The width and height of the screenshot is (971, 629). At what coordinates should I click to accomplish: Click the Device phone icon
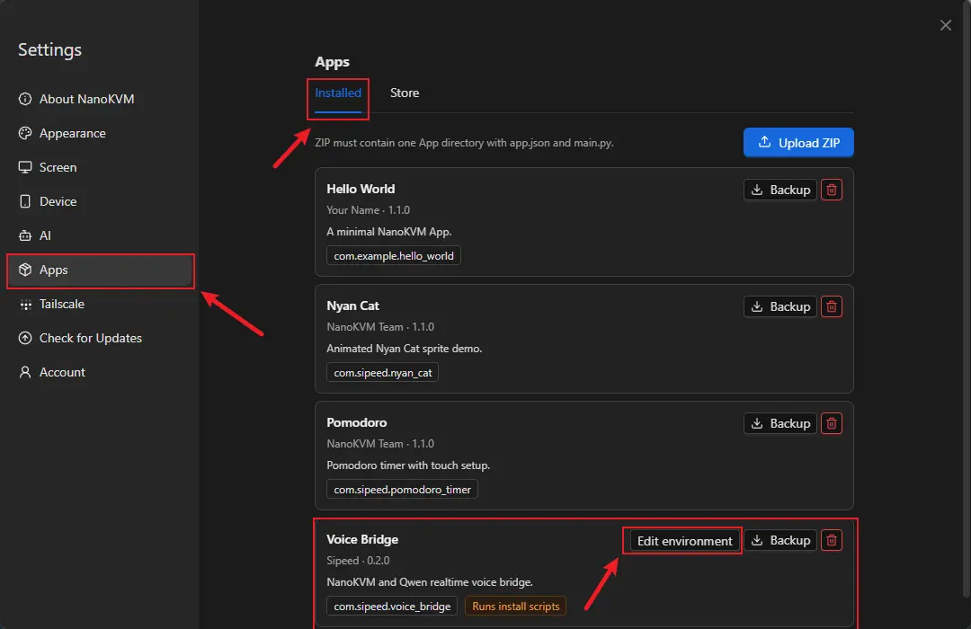25,201
